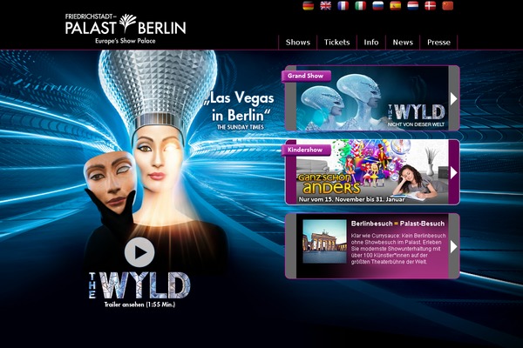Open Berlinbesuch = Palast-Besuch heading
523x348 pixels.
398,224
